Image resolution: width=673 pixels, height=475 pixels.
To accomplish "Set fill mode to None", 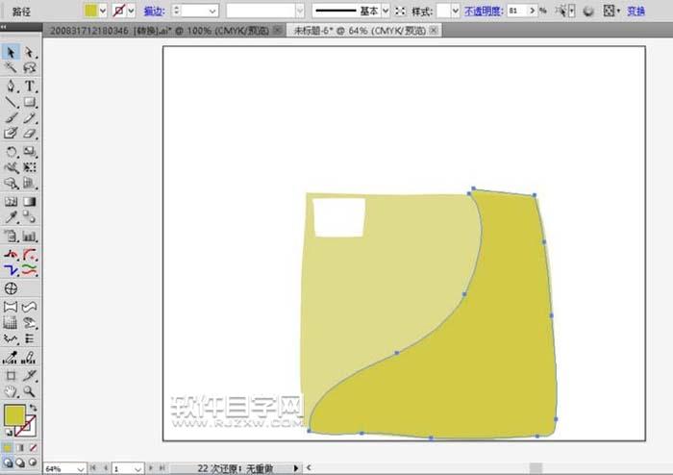I will click(x=32, y=447).
